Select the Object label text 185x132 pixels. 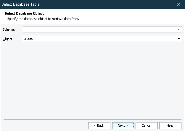click(8, 39)
